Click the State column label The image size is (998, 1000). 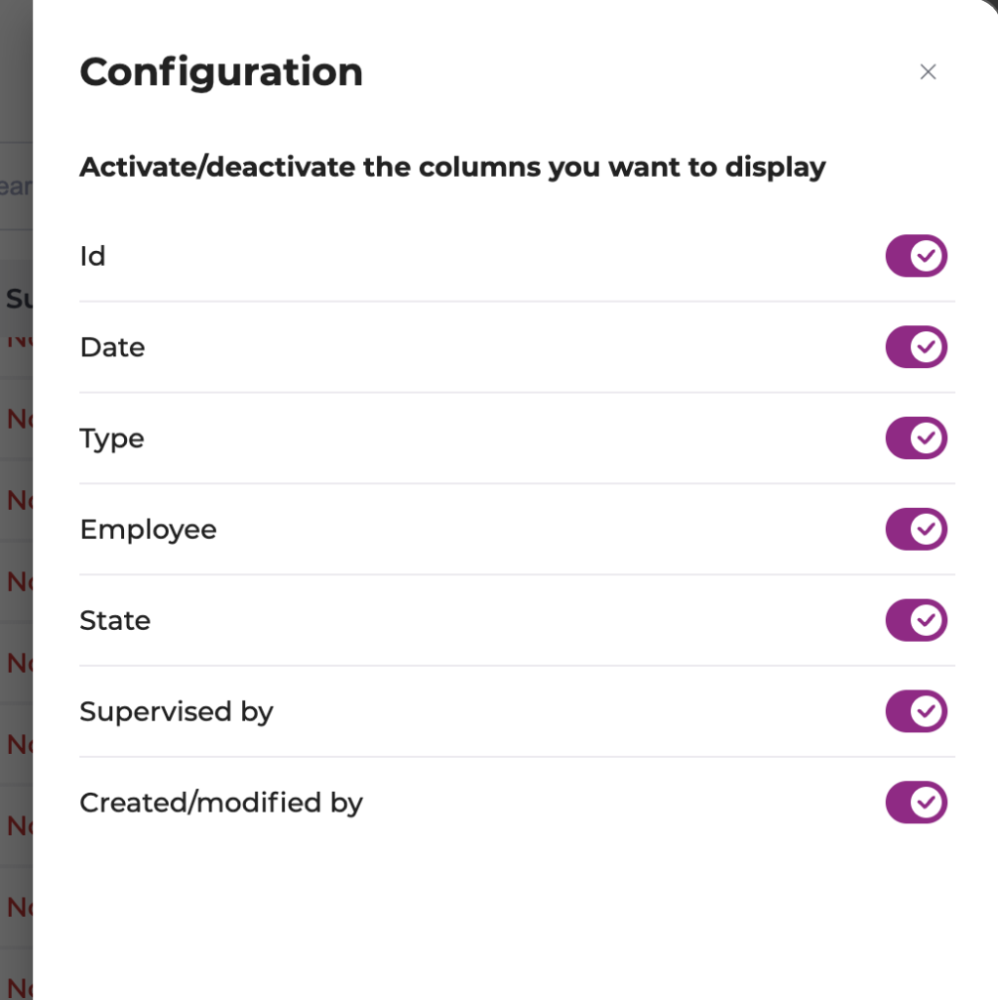point(115,621)
